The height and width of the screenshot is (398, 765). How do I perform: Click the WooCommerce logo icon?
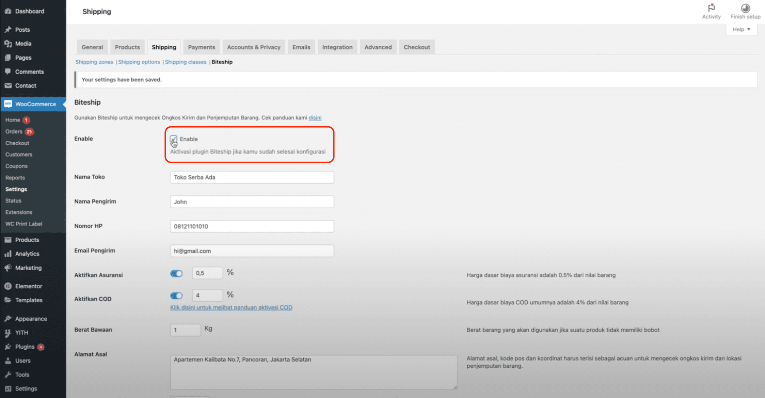pyautogui.click(x=8, y=104)
